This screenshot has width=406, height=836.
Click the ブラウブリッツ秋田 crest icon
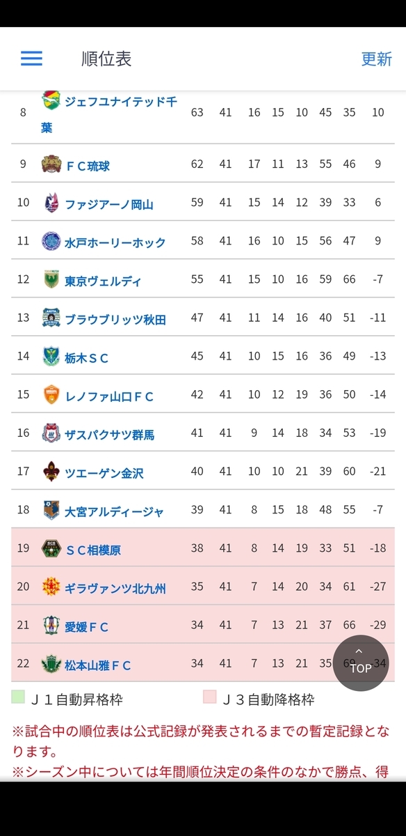pyautogui.click(x=51, y=318)
